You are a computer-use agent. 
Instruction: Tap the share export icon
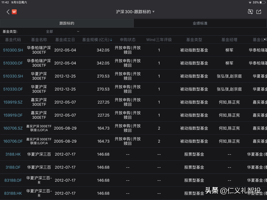click(259, 12)
